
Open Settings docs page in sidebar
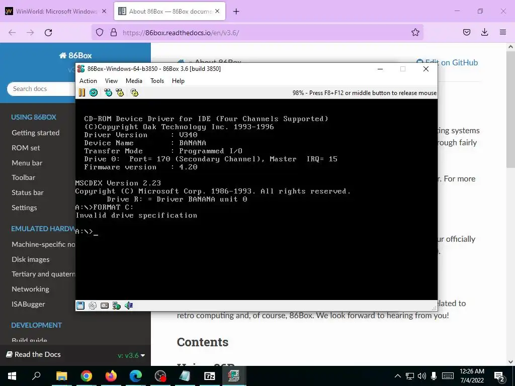pos(24,208)
